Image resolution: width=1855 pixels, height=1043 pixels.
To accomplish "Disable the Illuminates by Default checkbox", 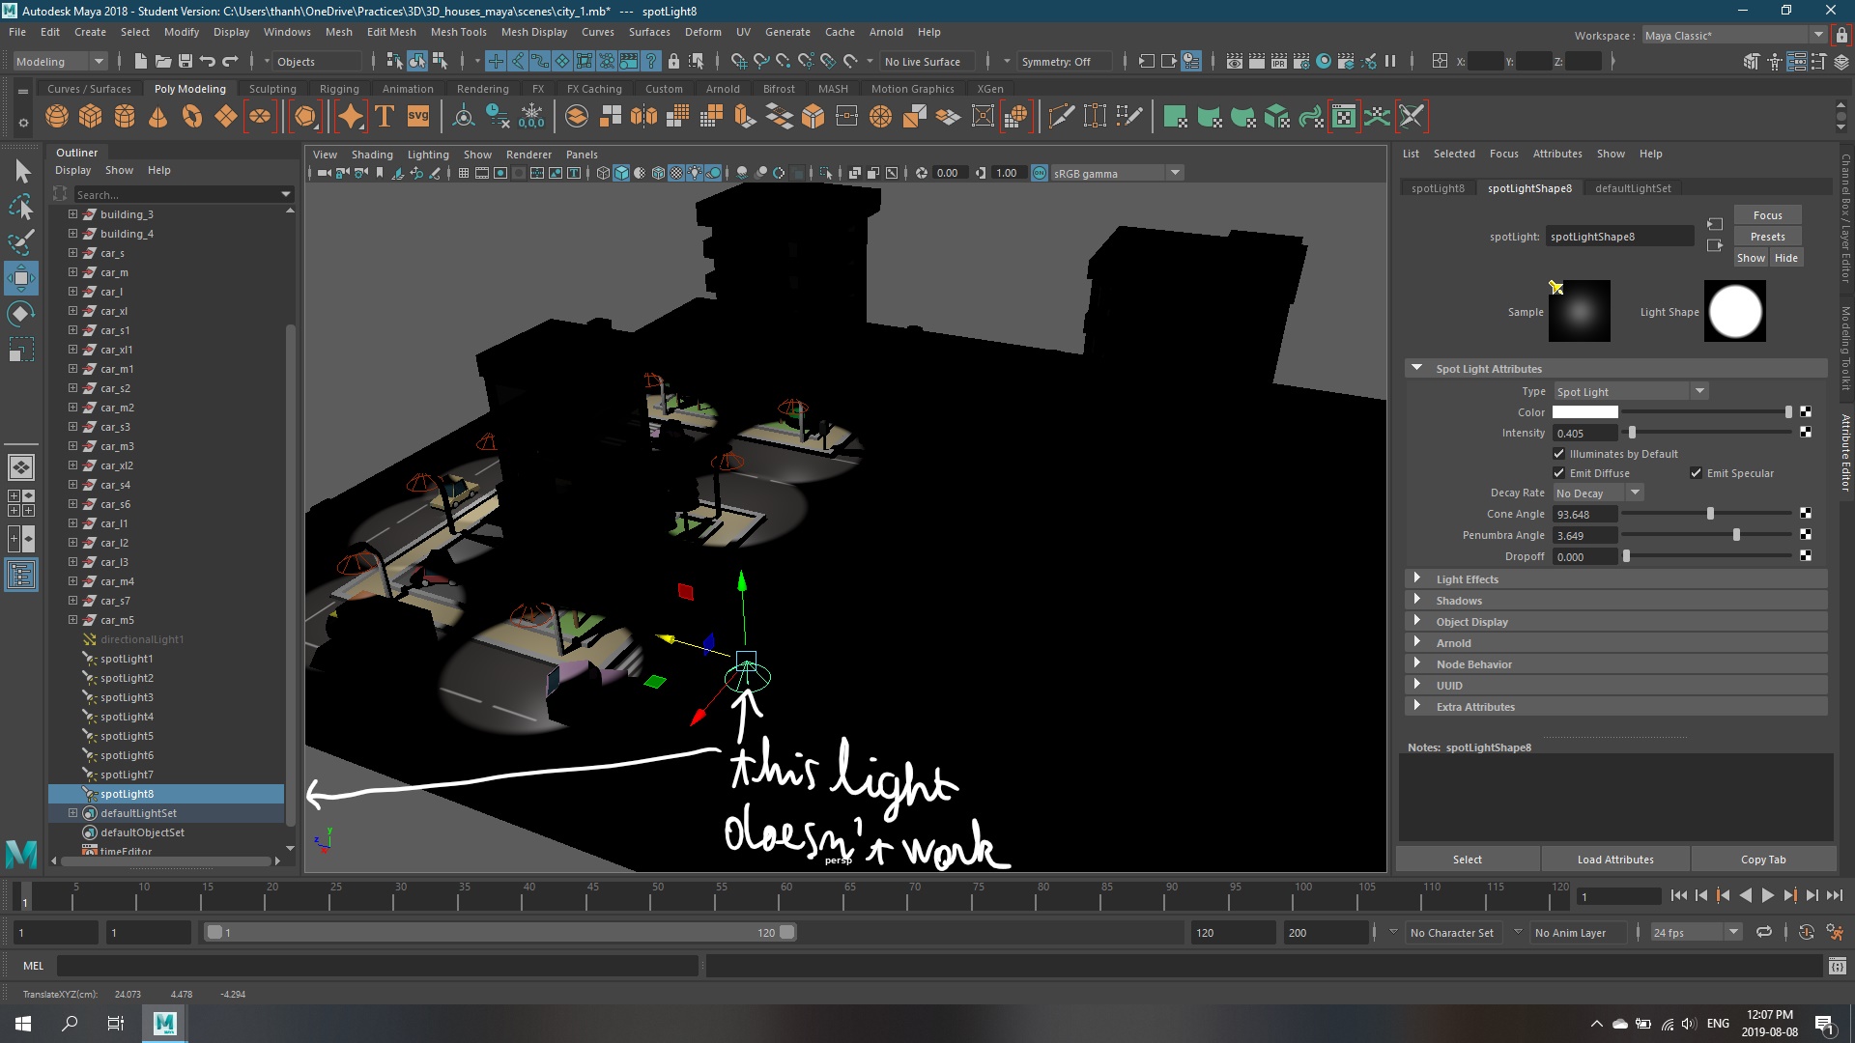I will (x=1559, y=453).
